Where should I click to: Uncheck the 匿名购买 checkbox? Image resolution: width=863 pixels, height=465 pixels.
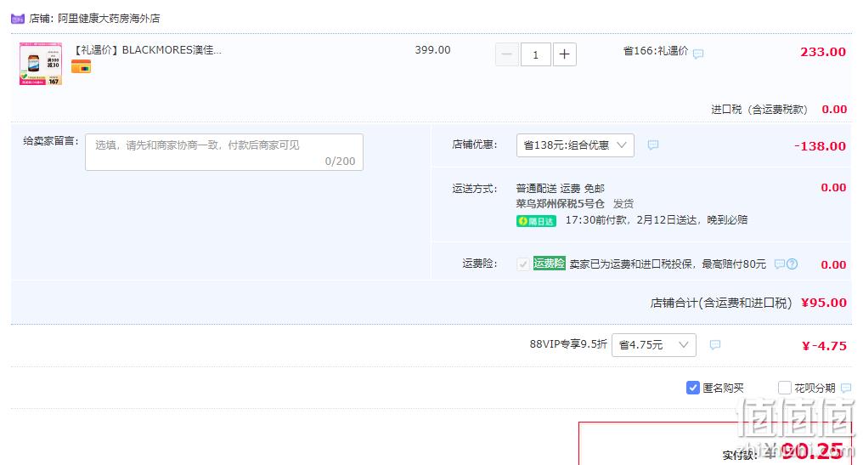point(693,388)
